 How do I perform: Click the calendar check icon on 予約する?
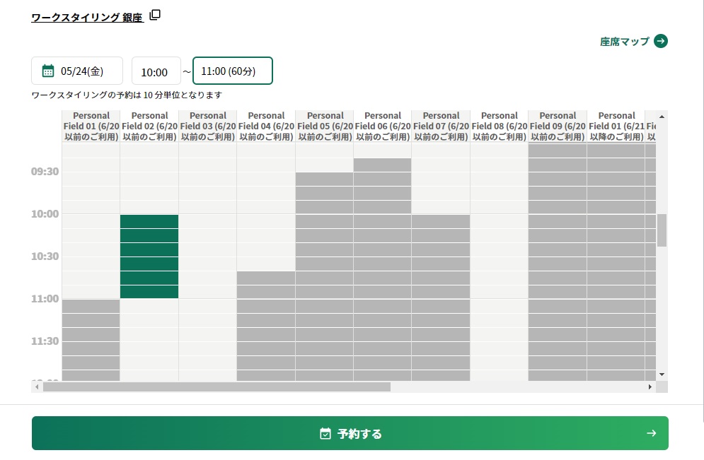tap(325, 434)
